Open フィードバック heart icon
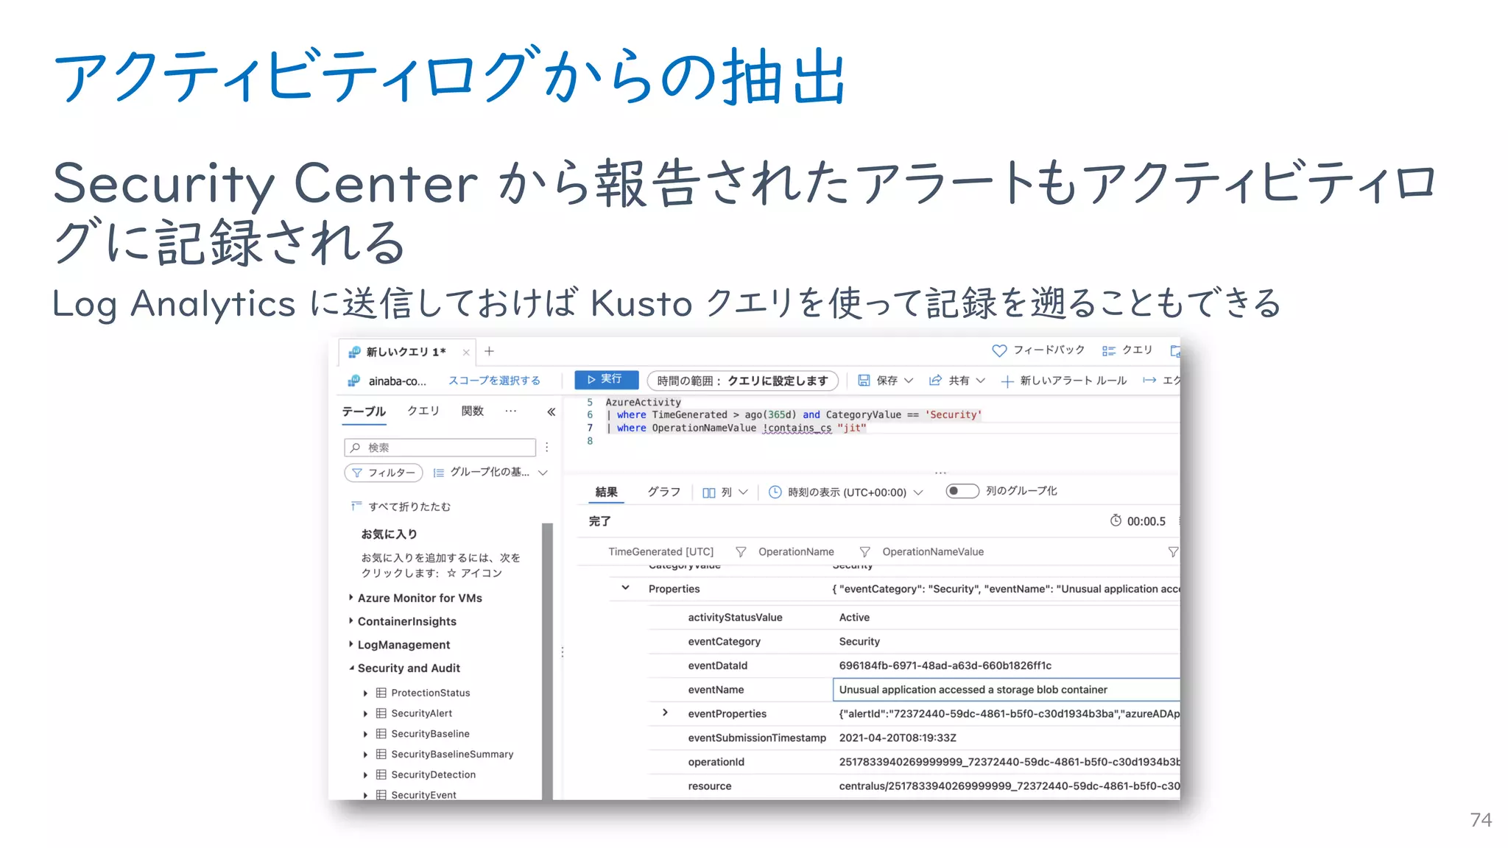Image resolution: width=1508 pixels, height=848 pixels. pos(999,350)
